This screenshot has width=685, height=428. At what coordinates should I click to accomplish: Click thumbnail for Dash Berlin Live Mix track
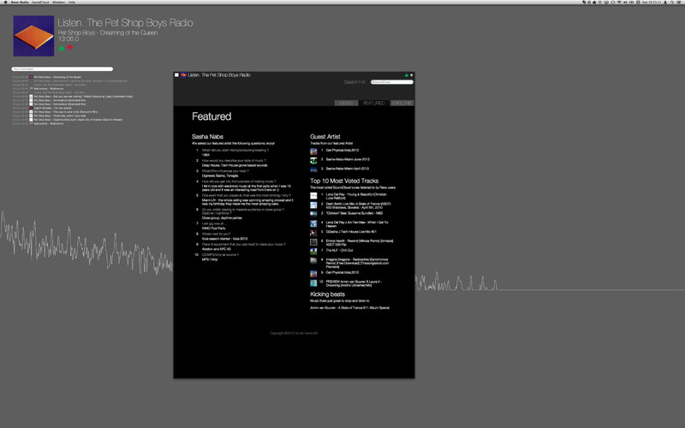(x=313, y=205)
